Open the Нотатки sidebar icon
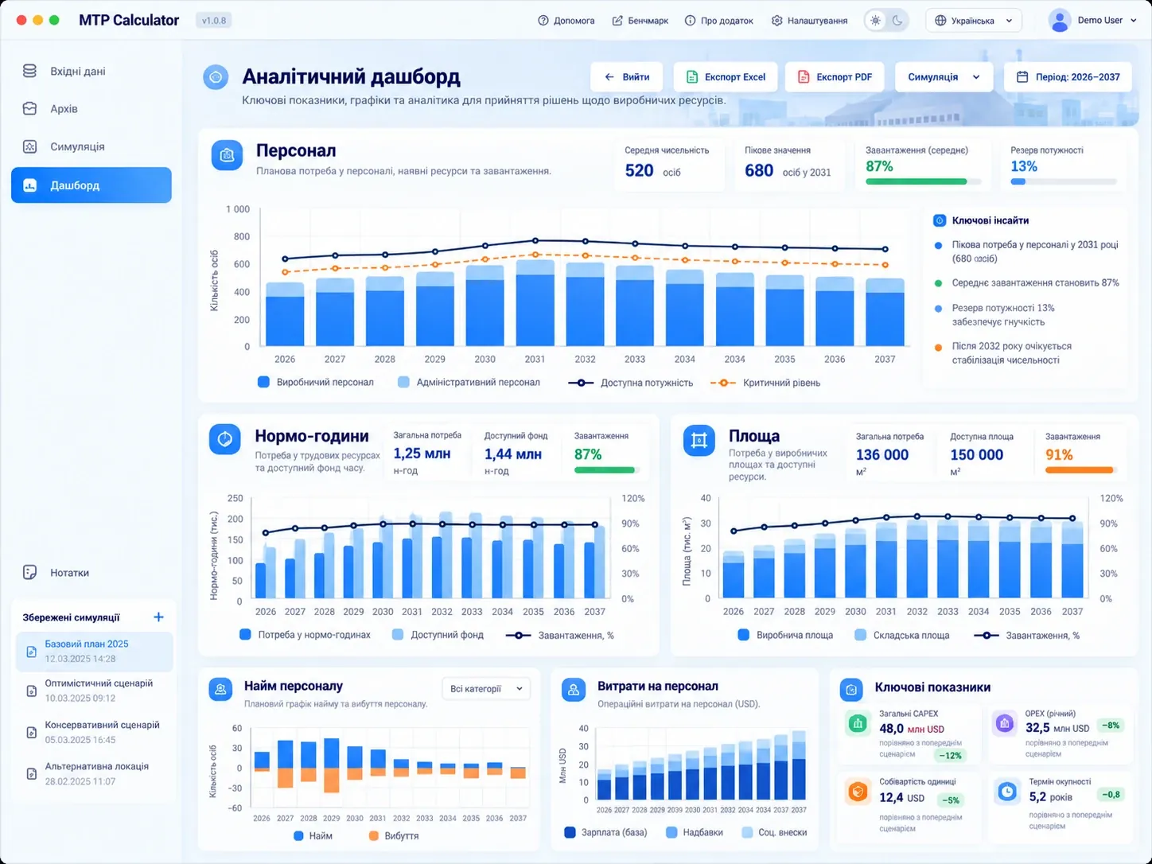The image size is (1152, 864). [30, 572]
